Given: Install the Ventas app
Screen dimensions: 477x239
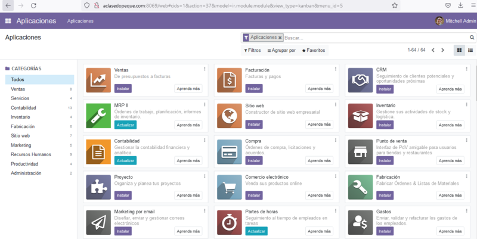Looking at the screenshot, I should coord(123,89).
